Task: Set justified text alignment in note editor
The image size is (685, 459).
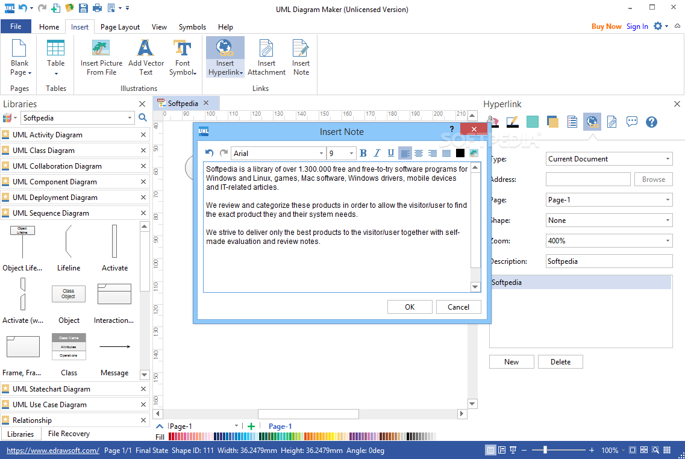Action: click(x=446, y=153)
